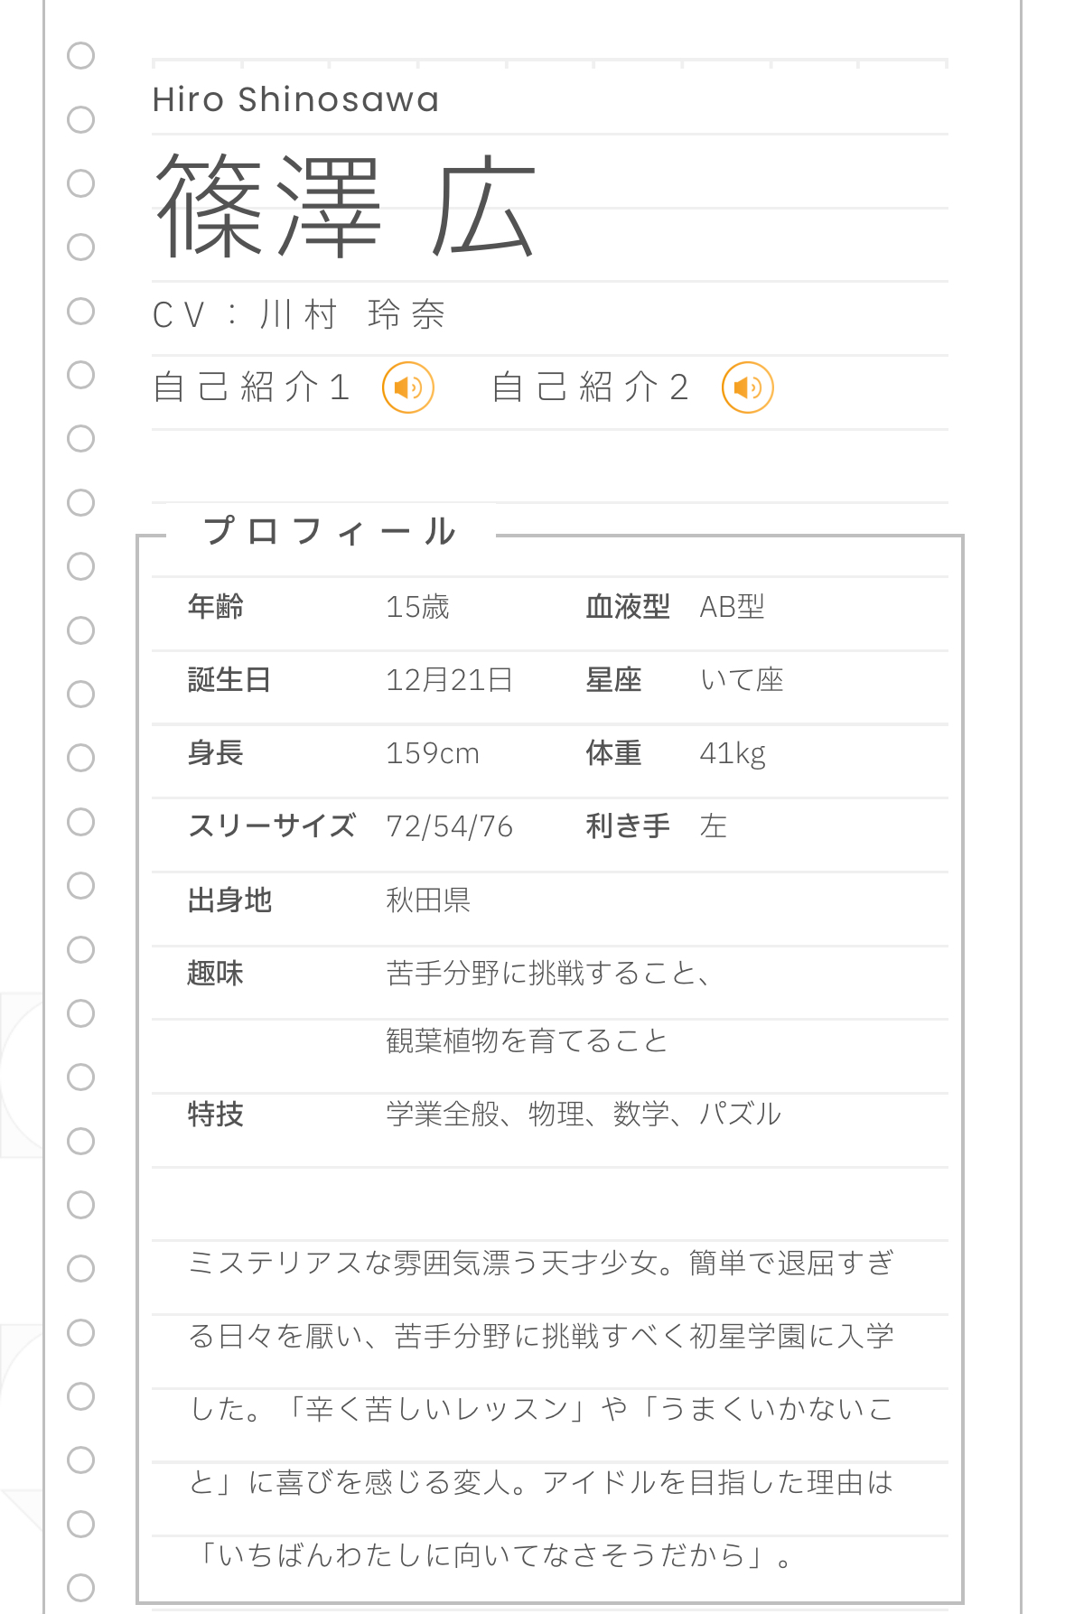The height and width of the screenshot is (1614, 1065).
Task: Click the 利き手 value 左
Action: [713, 826]
